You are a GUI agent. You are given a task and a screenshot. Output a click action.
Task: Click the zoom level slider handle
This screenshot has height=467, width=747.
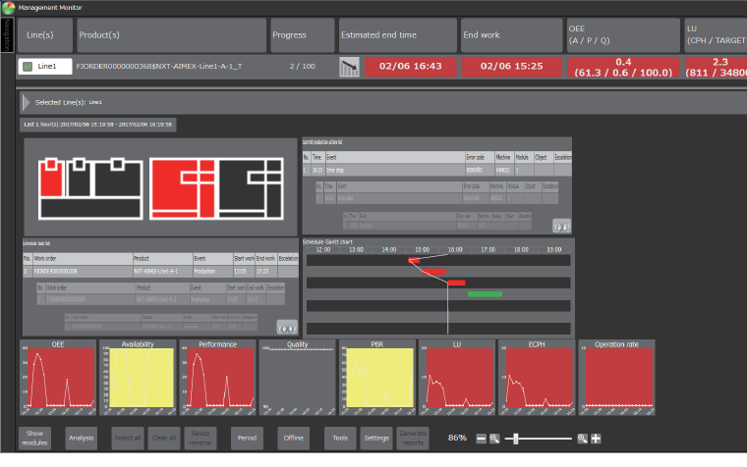point(515,439)
